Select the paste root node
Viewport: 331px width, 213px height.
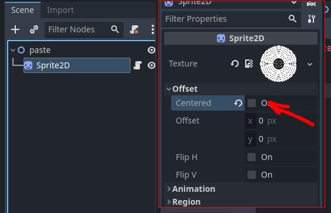[x=40, y=50]
